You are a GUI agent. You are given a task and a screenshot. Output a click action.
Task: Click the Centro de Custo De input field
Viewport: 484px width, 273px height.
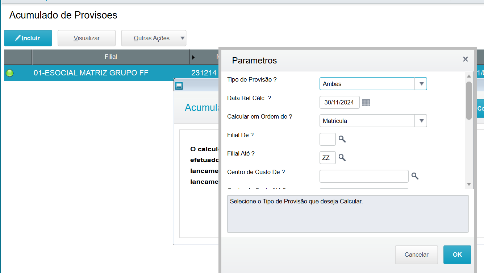pos(364,176)
